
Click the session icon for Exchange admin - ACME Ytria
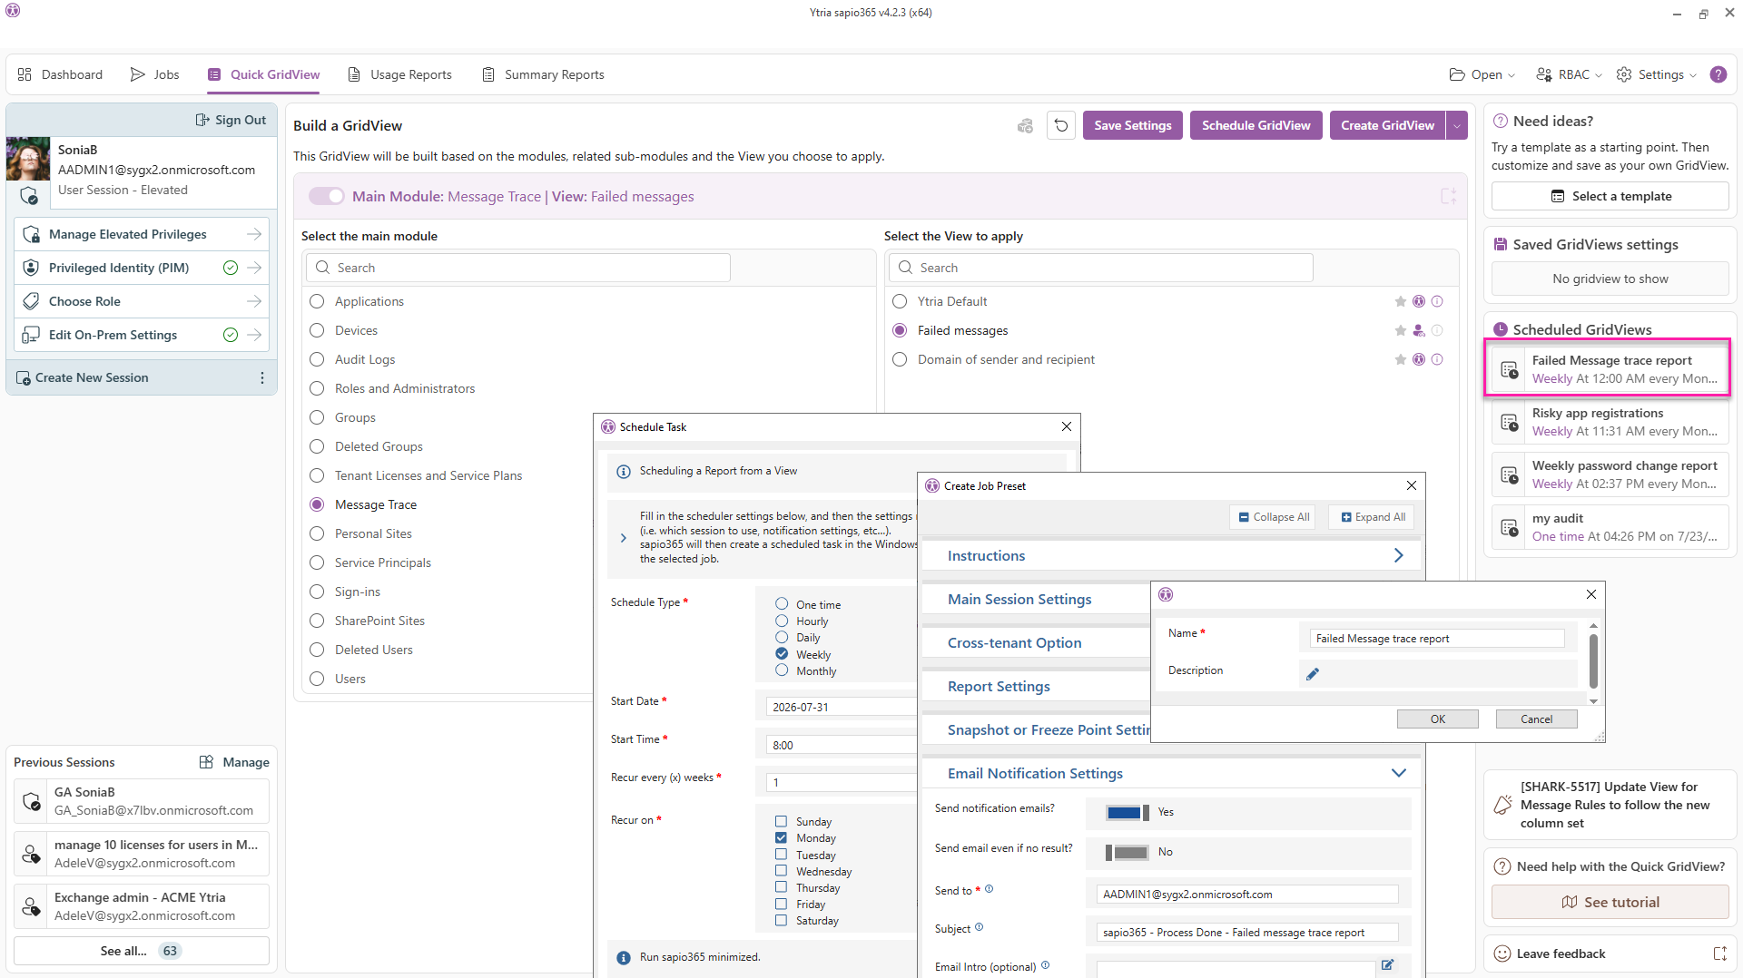[31, 906]
